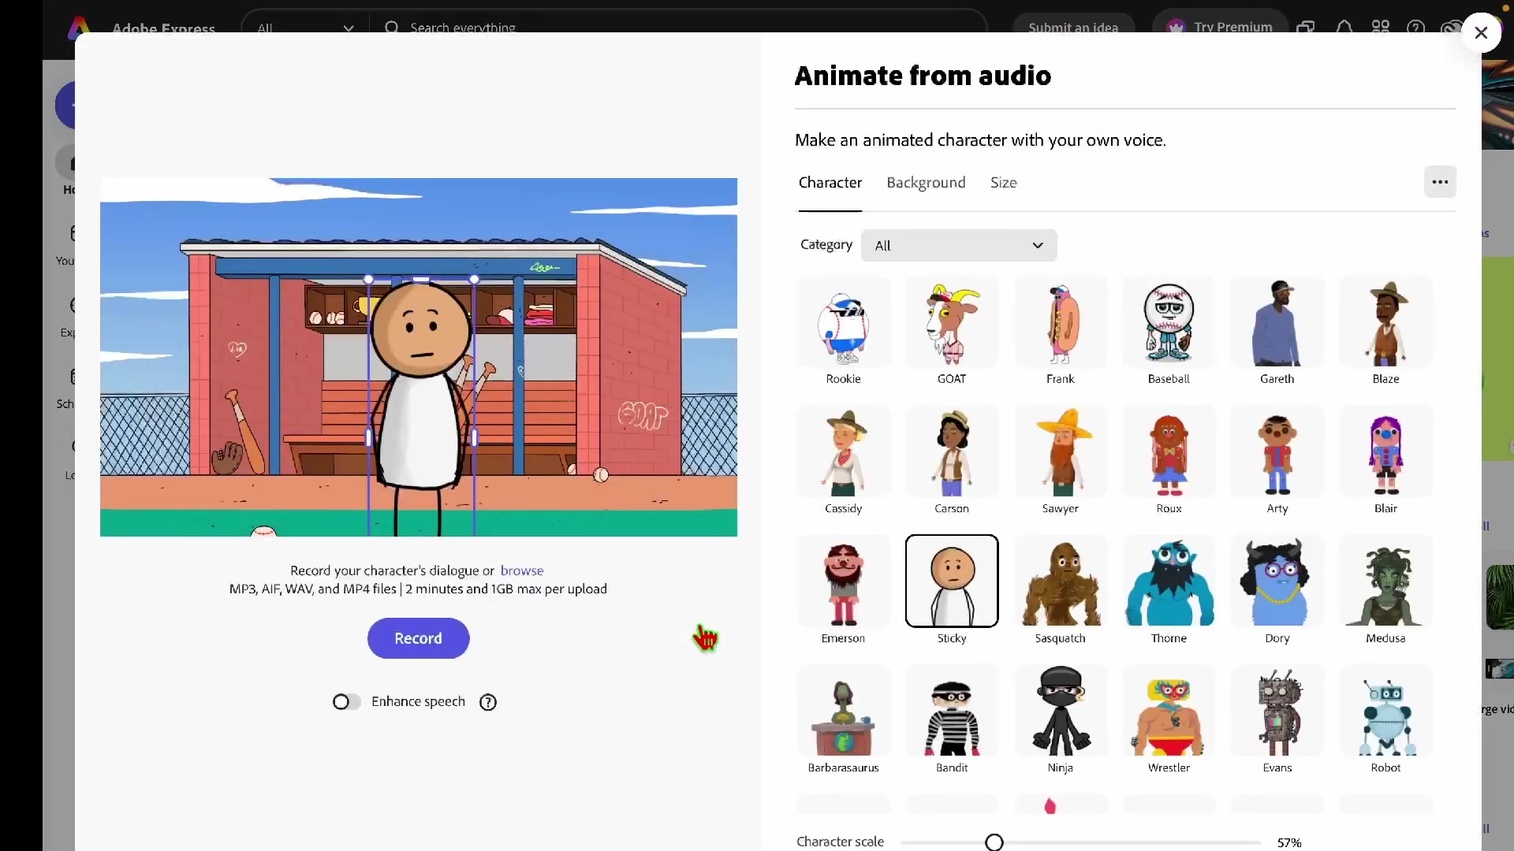The image size is (1514, 851).
Task: Open the Size tab
Action: coord(1003,183)
